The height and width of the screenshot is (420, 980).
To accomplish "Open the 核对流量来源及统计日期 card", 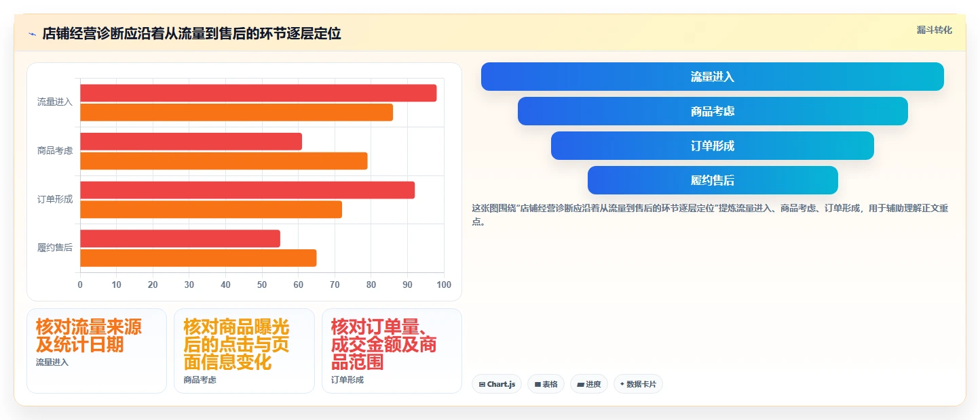I will (96, 351).
